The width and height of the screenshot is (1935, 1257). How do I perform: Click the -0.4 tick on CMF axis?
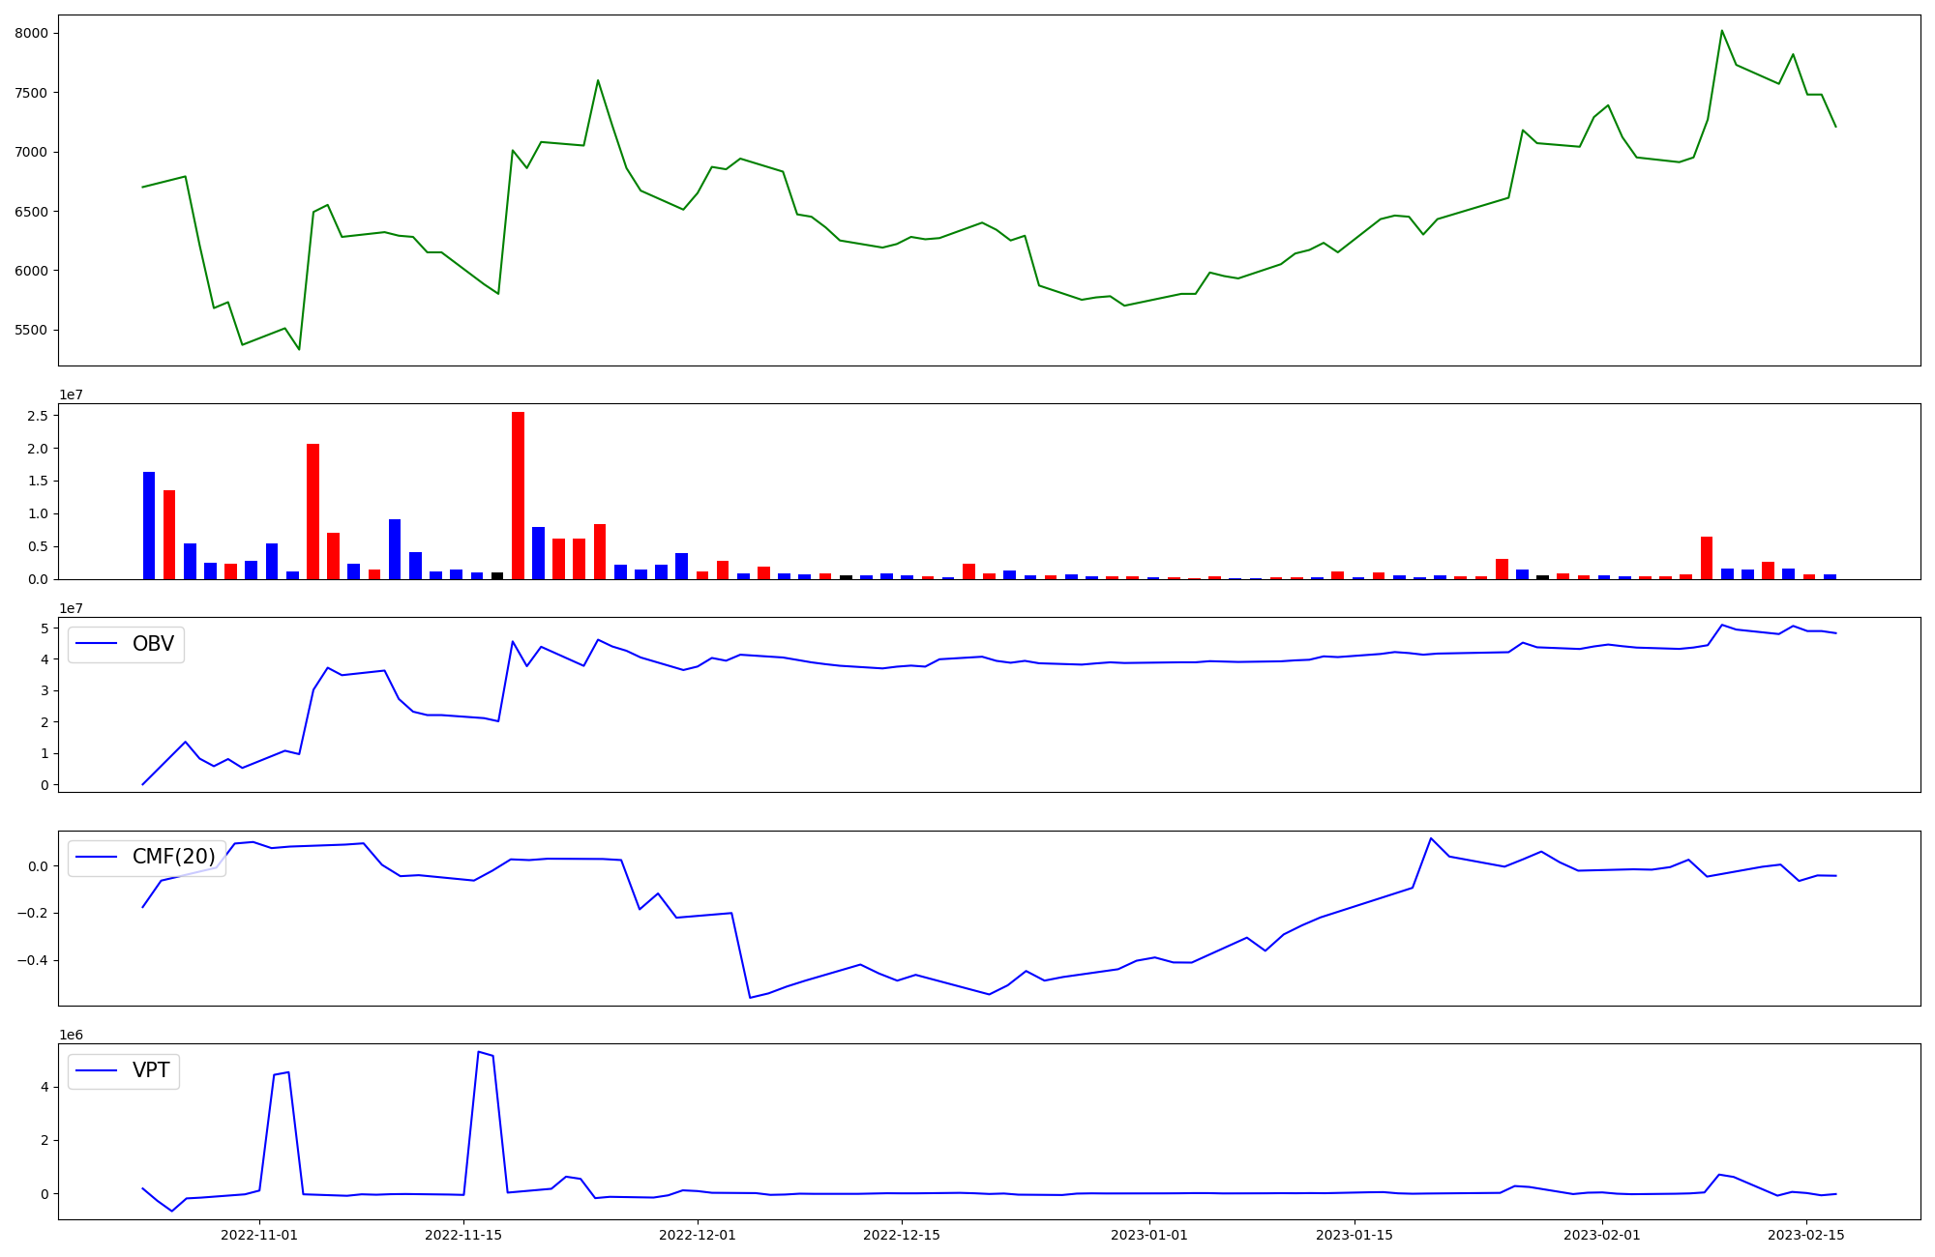tap(32, 960)
